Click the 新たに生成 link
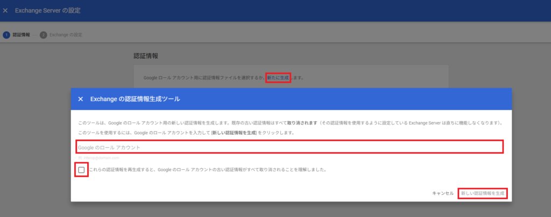Image resolution: width=551 pixels, height=217 pixels. pos(278,77)
